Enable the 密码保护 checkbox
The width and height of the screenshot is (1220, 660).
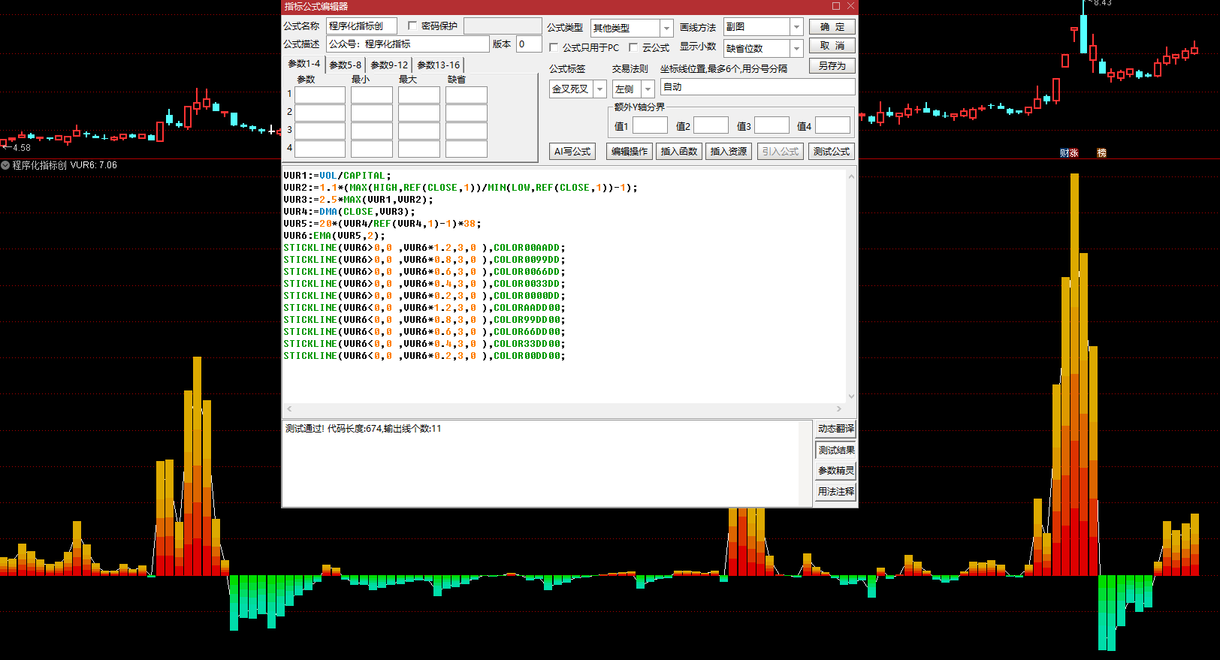coord(412,26)
